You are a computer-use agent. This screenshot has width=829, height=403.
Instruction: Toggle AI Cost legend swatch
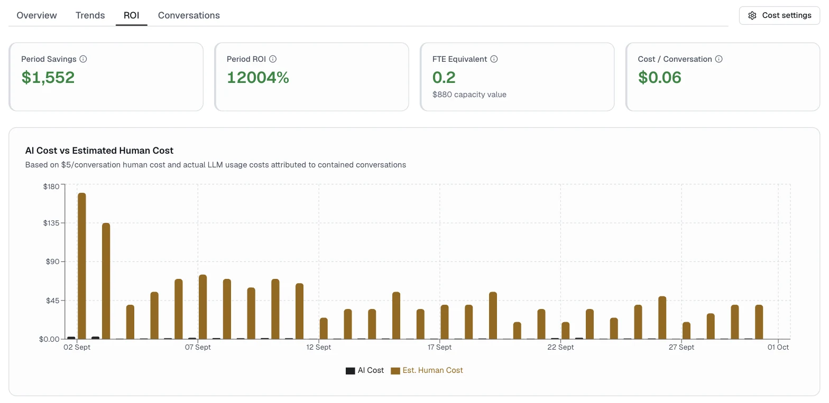click(350, 371)
